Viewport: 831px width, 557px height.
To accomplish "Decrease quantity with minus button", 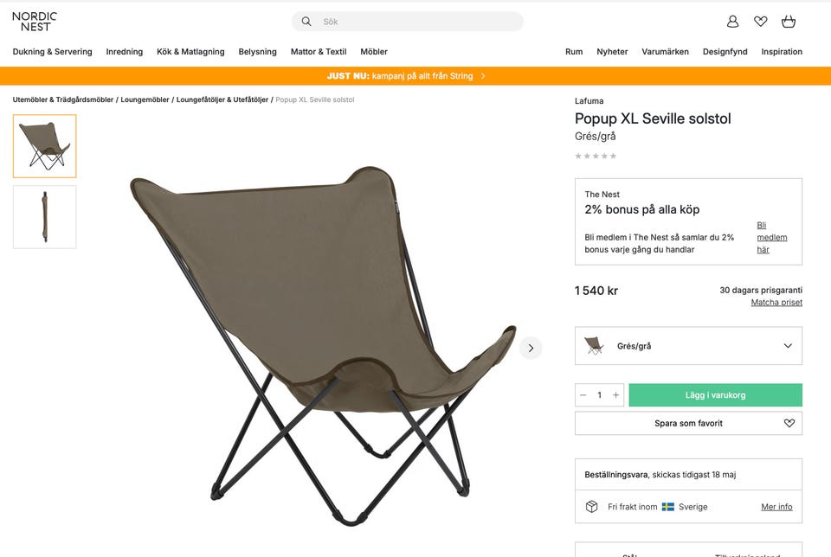I will (583, 395).
